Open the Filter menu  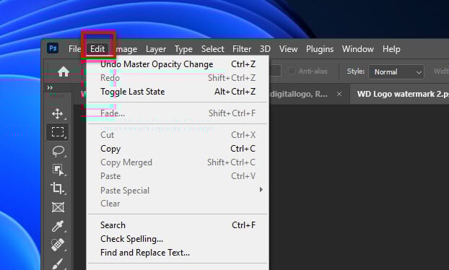[242, 49]
